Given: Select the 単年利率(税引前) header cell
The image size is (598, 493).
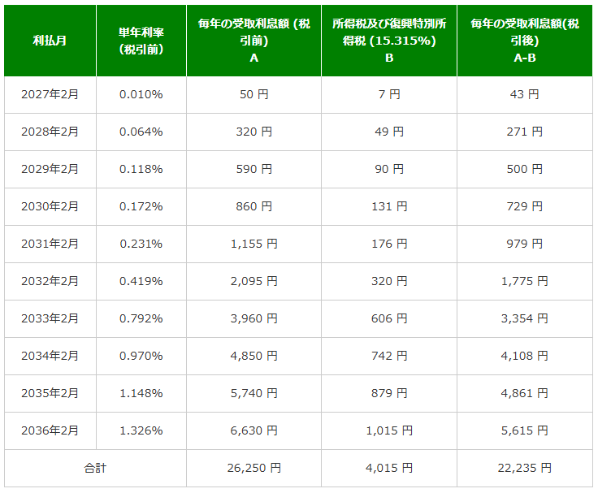Looking at the screenshot, I should [141, 41].
